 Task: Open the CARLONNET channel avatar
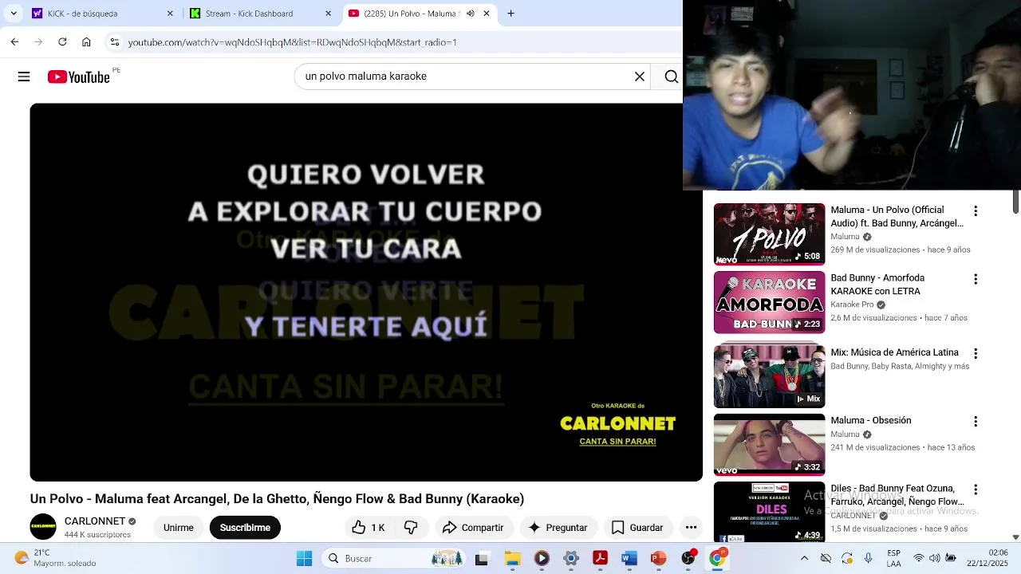click(x=43, y=527)
